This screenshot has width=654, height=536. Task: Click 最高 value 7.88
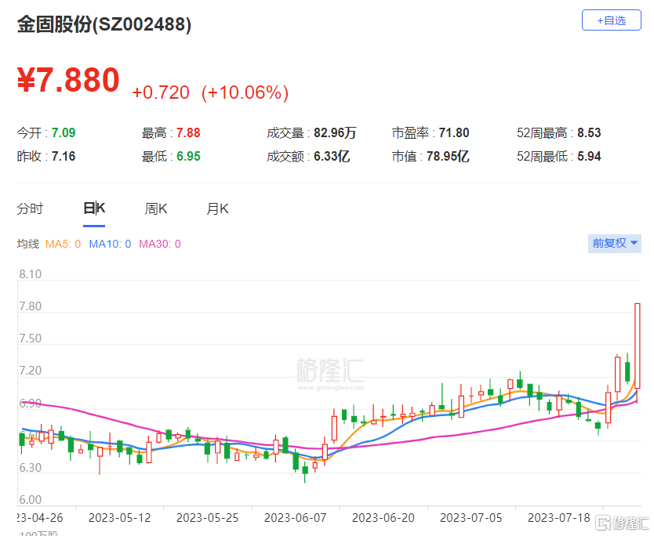click(188, 133)
